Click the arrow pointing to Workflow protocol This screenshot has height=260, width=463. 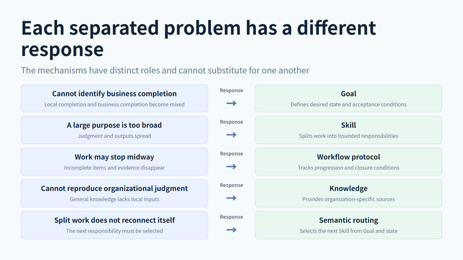click(x=231, y=167)
